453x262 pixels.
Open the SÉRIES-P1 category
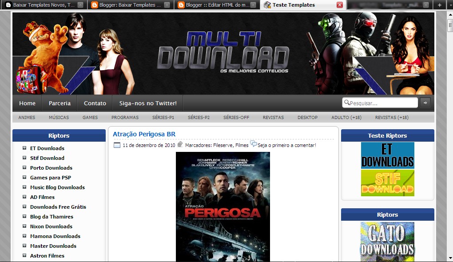pyautogui.click(x=163, y=117)
